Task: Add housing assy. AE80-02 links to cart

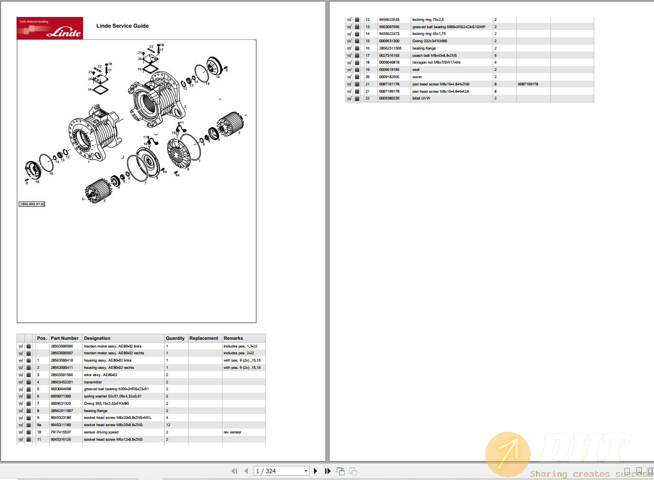Action: pos(21,361)
